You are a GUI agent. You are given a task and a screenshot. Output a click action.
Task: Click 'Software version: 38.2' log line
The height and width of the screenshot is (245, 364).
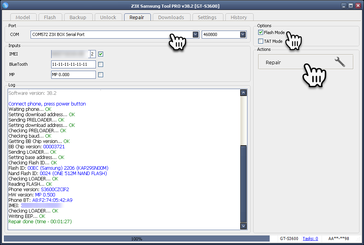32,93
